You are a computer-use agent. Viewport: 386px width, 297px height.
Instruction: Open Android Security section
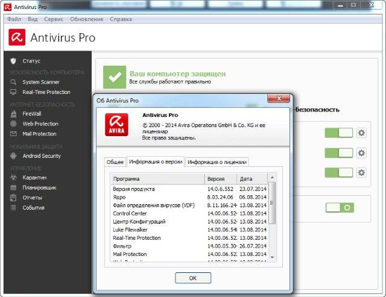[x=42, y=156]
